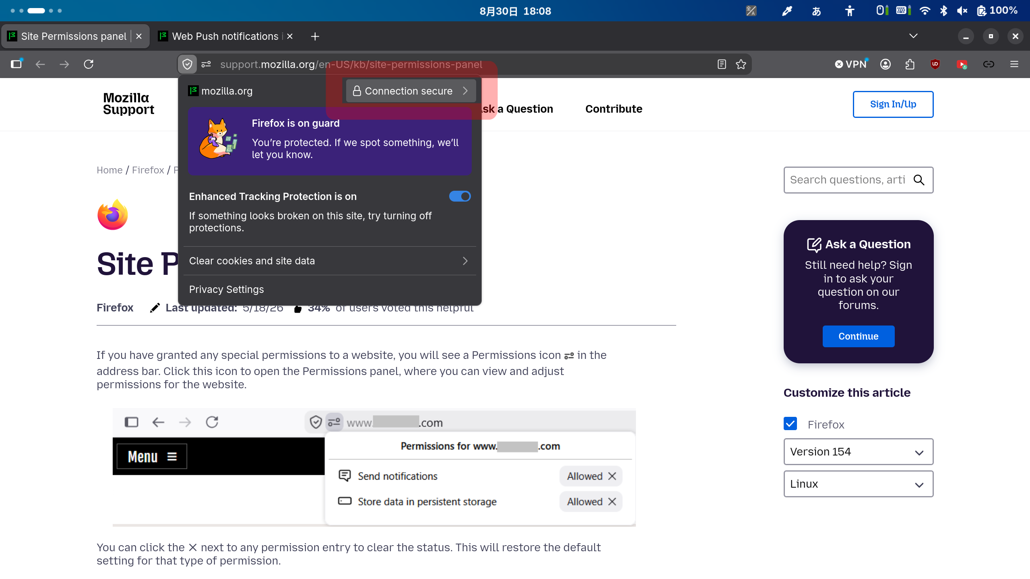Bookmark this page with the star
The width and height of the screenshot is (1030, 579).
741,64
